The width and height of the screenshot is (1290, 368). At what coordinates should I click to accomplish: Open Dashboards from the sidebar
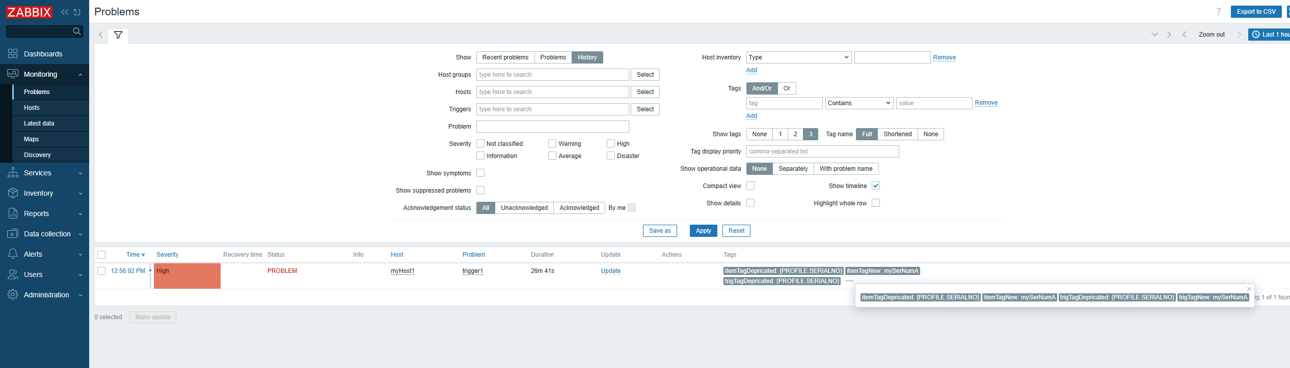tap(43, 54)
